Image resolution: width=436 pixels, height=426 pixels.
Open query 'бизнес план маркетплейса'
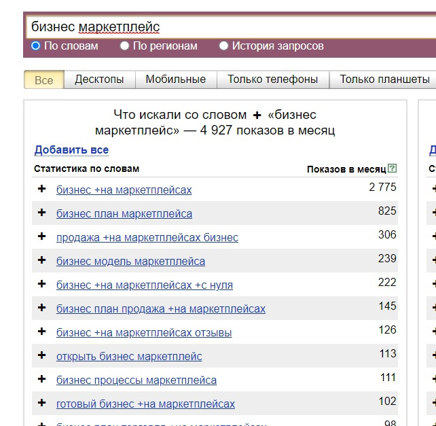coord(124,214)
